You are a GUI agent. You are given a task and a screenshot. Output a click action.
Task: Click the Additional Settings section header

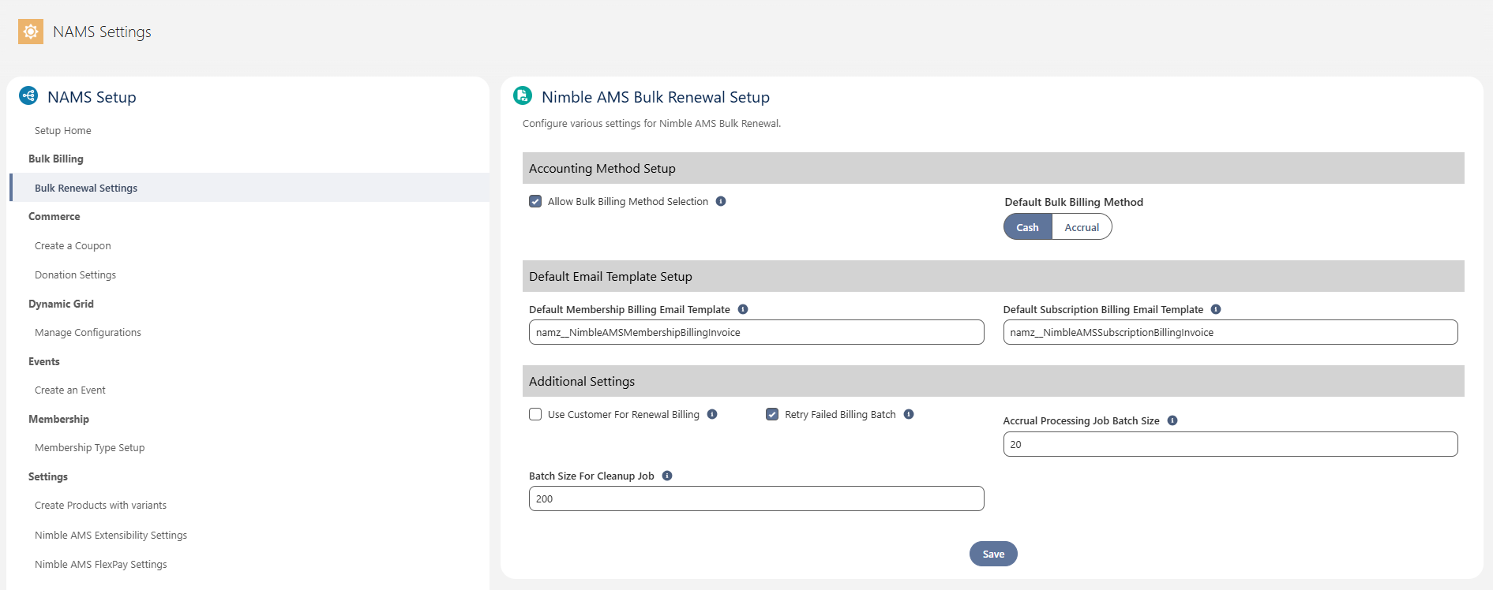[993, 381]
